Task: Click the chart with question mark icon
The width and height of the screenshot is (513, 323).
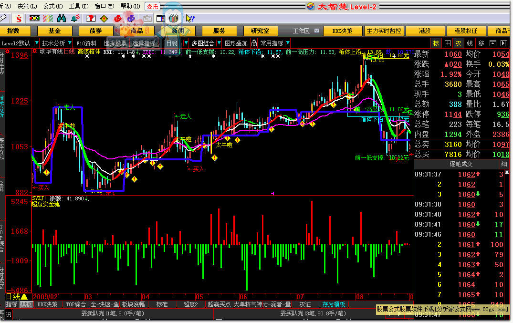Action: click(91, 18)
